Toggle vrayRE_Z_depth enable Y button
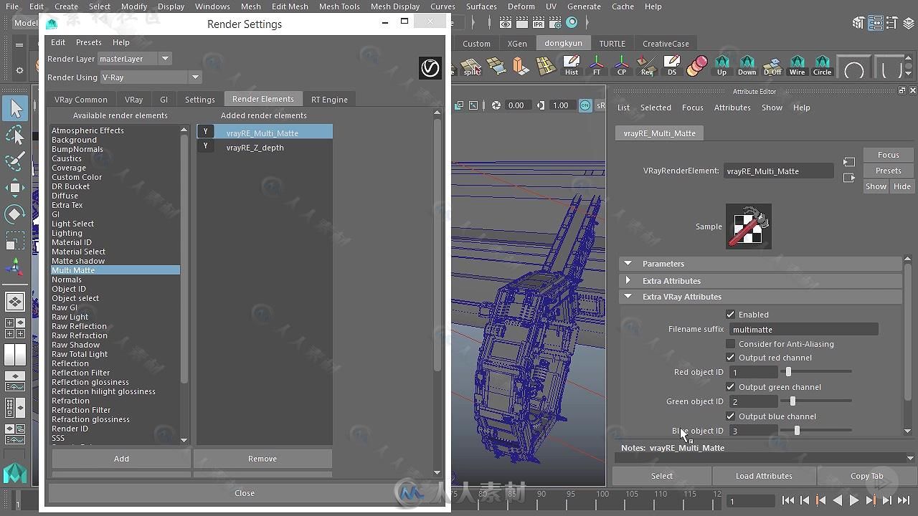The width and height of the screenshot is (918, 516). (x=206, y=146)
